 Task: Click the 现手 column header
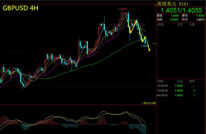point(192,81)
